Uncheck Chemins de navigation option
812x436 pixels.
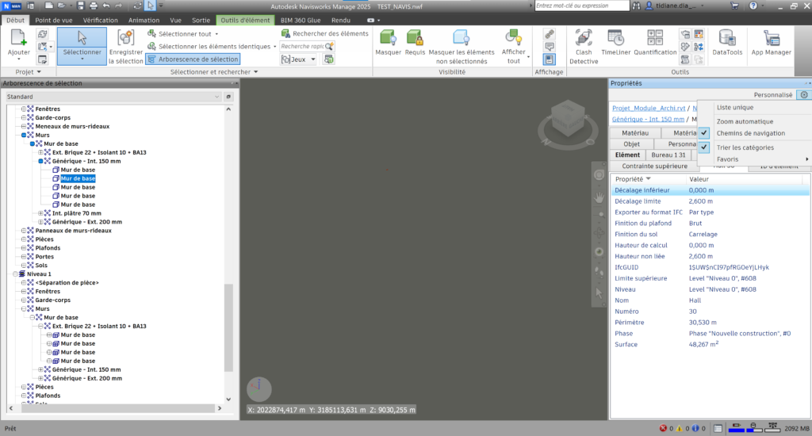coord(703,133)
